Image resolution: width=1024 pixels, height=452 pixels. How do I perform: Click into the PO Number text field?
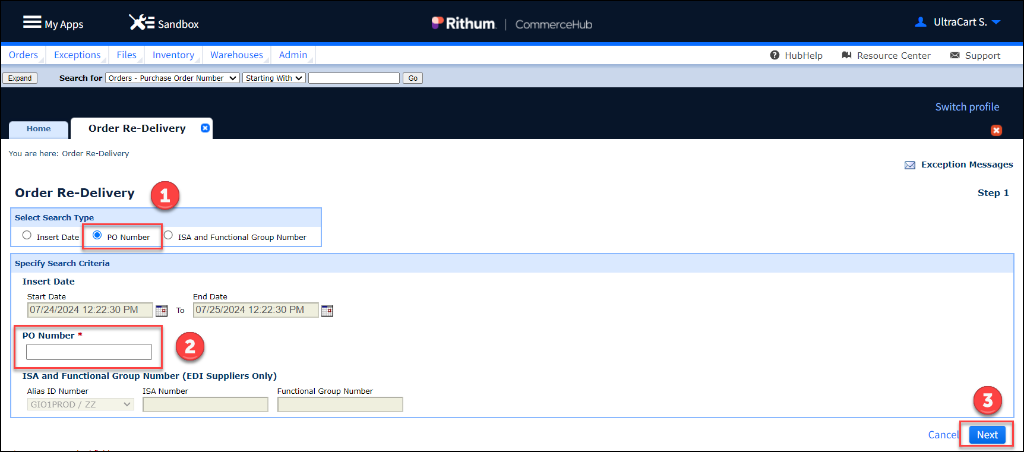pos(89,352)
